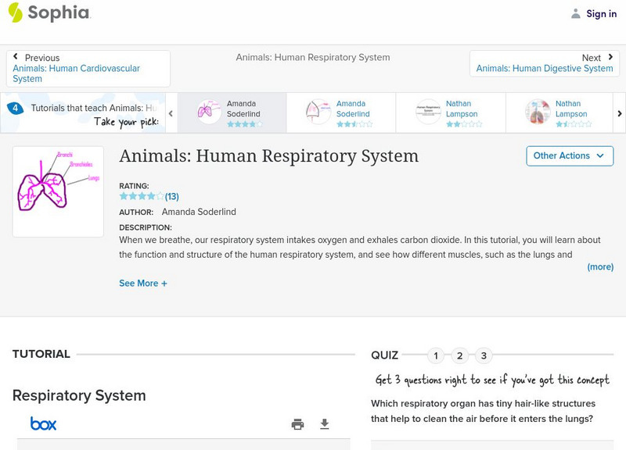Open the Other Actions dropdown
Viewport: 626px width, 450px height.
[569, 155]
